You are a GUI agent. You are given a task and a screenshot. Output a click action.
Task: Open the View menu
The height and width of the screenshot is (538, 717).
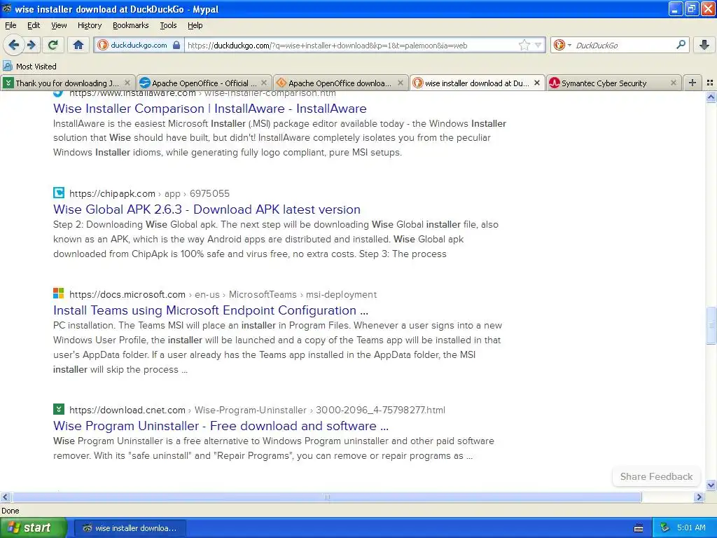[x=59, y=25]
